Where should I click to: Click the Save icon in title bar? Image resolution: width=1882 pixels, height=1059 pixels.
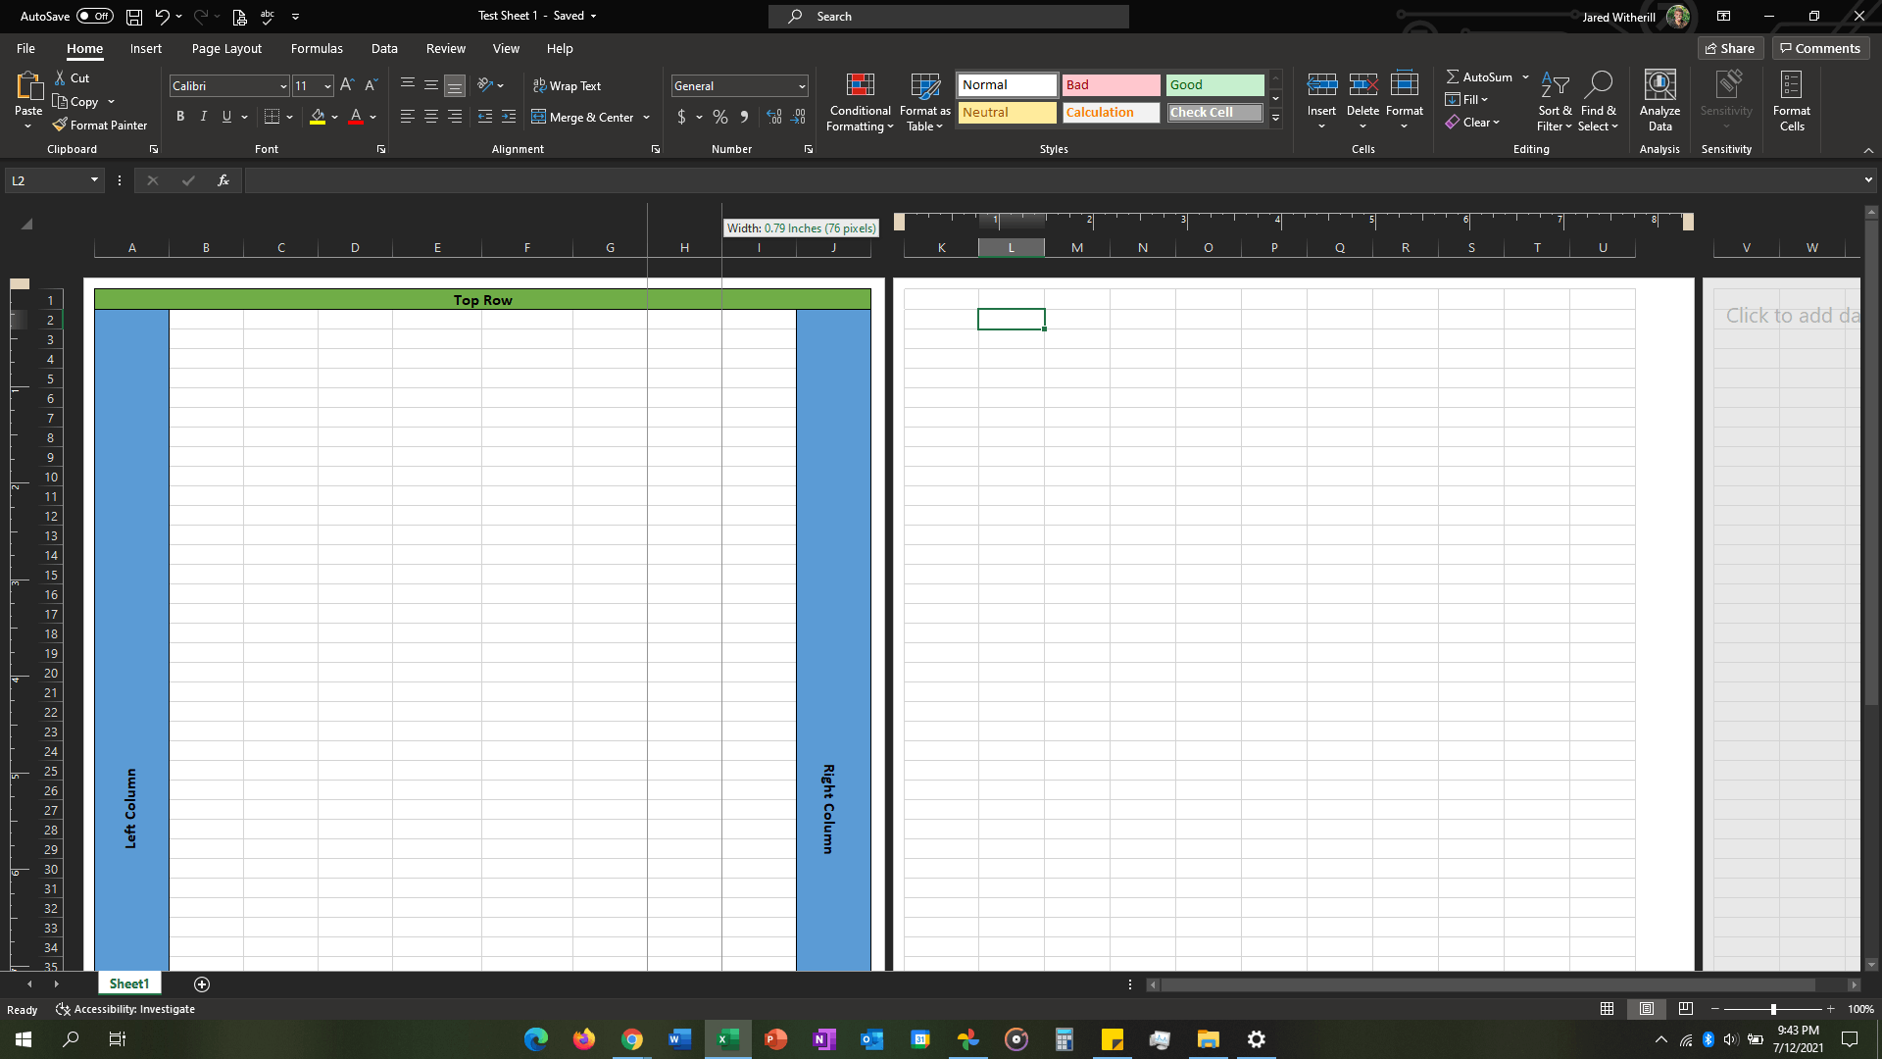coord(134,17)
